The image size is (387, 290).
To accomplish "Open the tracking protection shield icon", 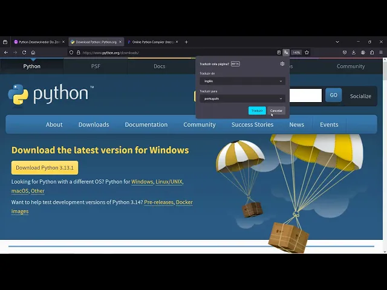I will (71, 53).
